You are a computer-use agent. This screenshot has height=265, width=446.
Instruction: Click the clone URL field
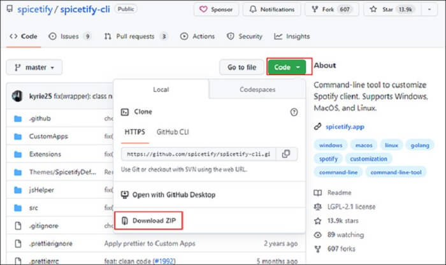point(199,154)
